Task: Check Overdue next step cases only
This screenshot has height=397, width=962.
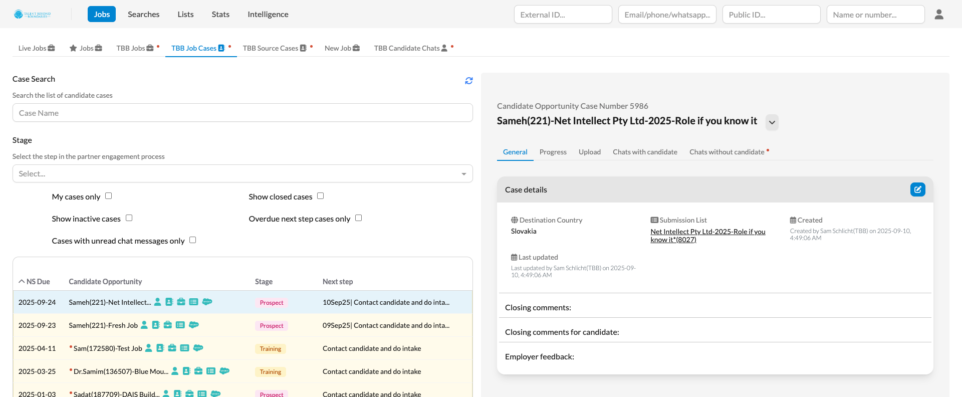Action: [x=358, y=218]
